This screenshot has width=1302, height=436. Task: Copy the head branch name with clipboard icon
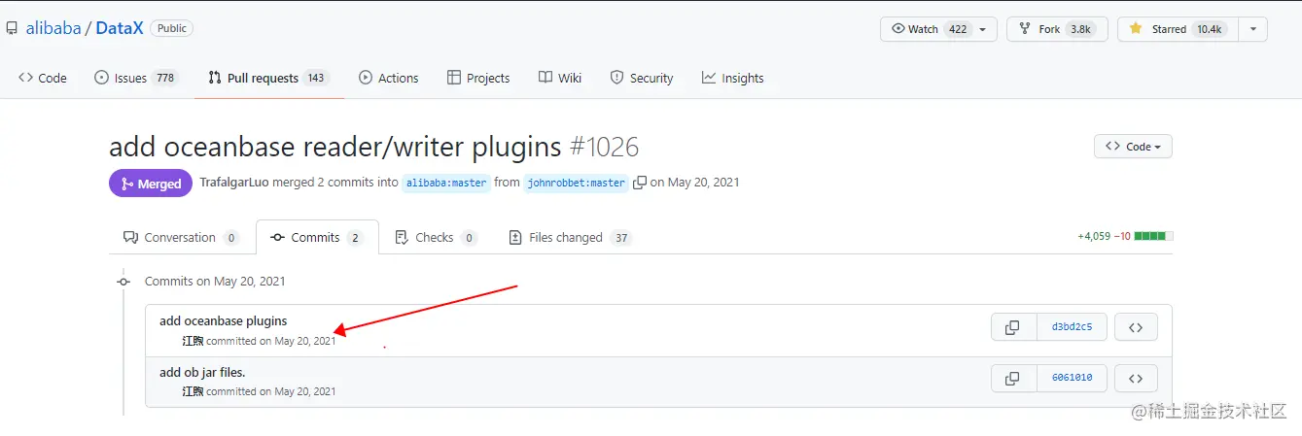tap(640, 183)
